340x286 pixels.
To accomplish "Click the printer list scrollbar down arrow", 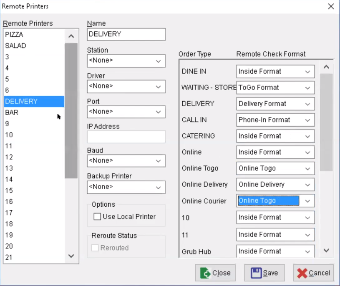I will tap(71, 257).
